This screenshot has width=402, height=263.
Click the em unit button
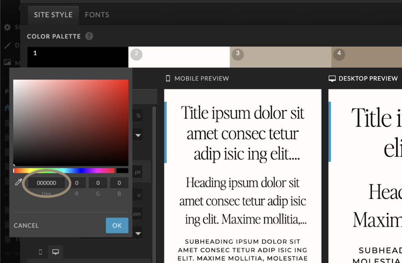coord(137,214)
